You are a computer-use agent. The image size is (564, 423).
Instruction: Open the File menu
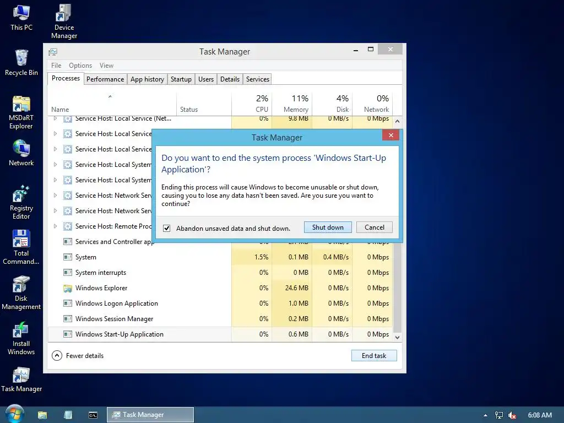[x=56, y=66]
